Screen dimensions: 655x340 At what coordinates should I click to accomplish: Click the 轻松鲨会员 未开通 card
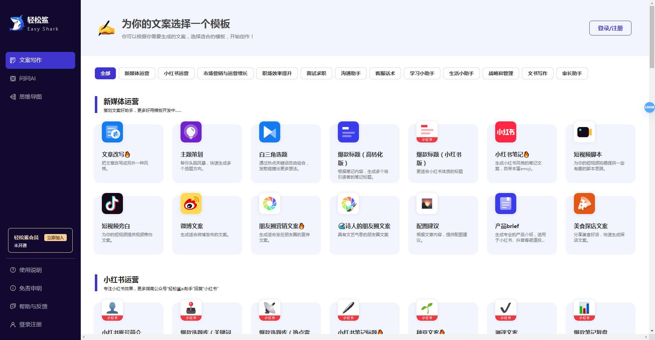(x=40, y=240)
